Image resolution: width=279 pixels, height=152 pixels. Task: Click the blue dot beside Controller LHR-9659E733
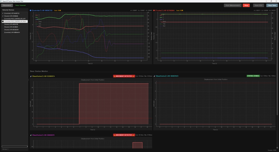(31, 11)
